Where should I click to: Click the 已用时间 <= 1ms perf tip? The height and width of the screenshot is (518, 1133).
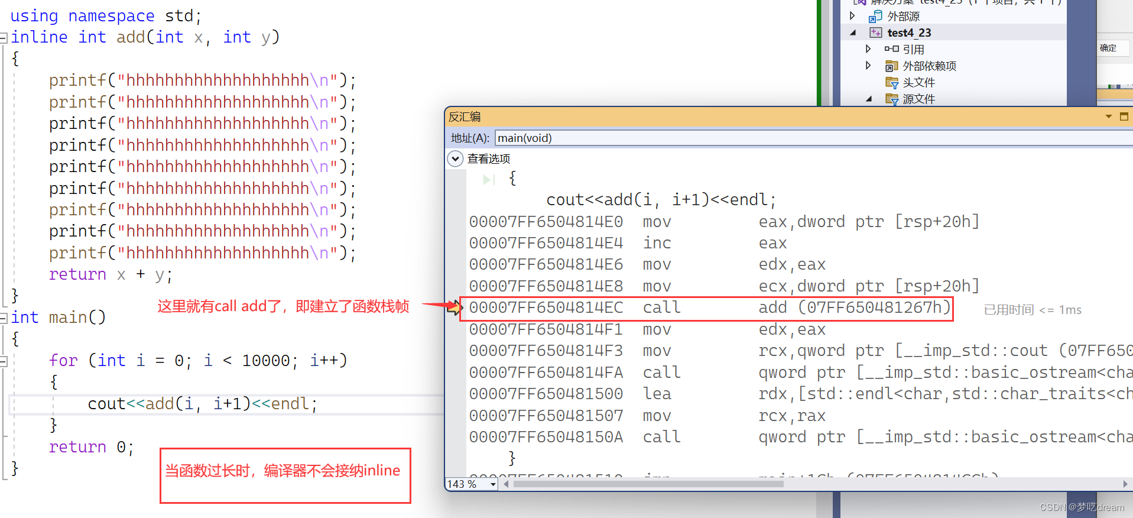coord(1033,310)
